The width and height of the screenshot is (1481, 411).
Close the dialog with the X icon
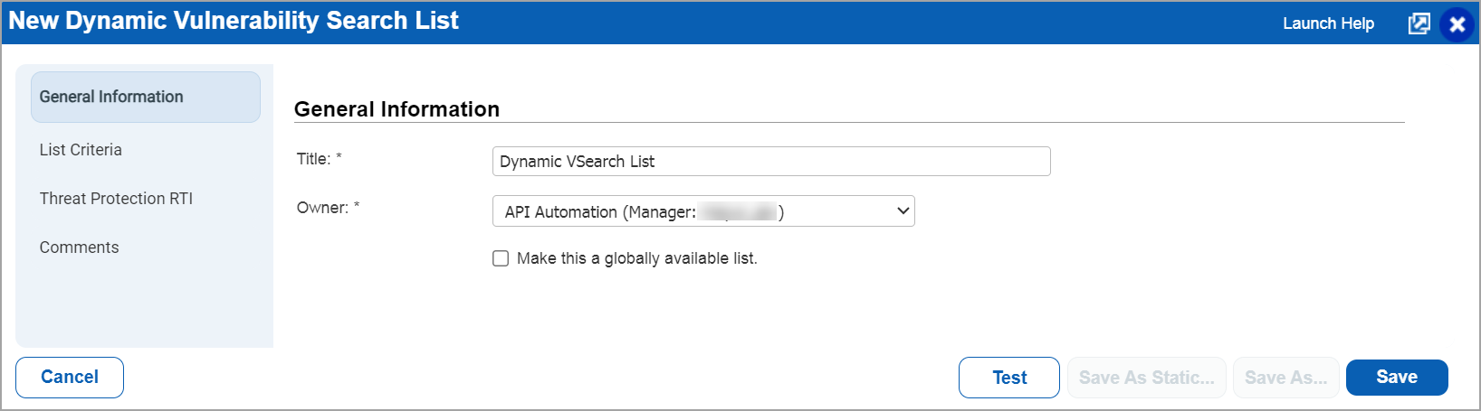click(1457, 24)
